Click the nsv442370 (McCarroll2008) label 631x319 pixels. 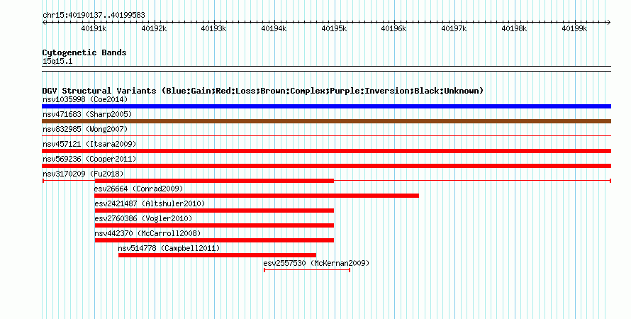click(x=147, y=233)
